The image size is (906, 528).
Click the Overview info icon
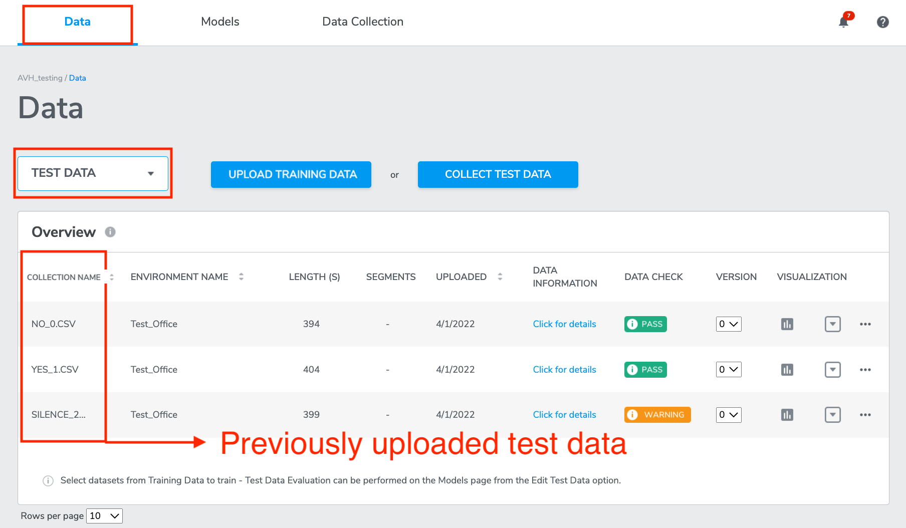(110, 232)
